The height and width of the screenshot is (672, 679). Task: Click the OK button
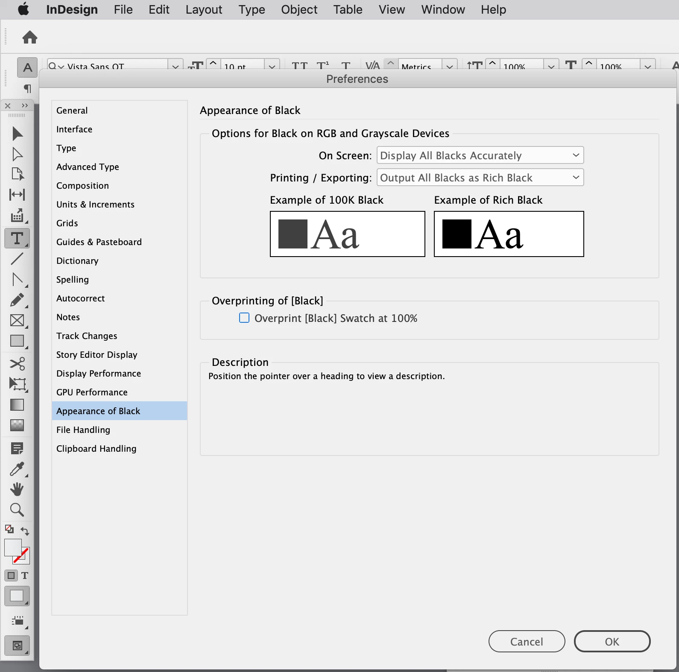[612, 641]
